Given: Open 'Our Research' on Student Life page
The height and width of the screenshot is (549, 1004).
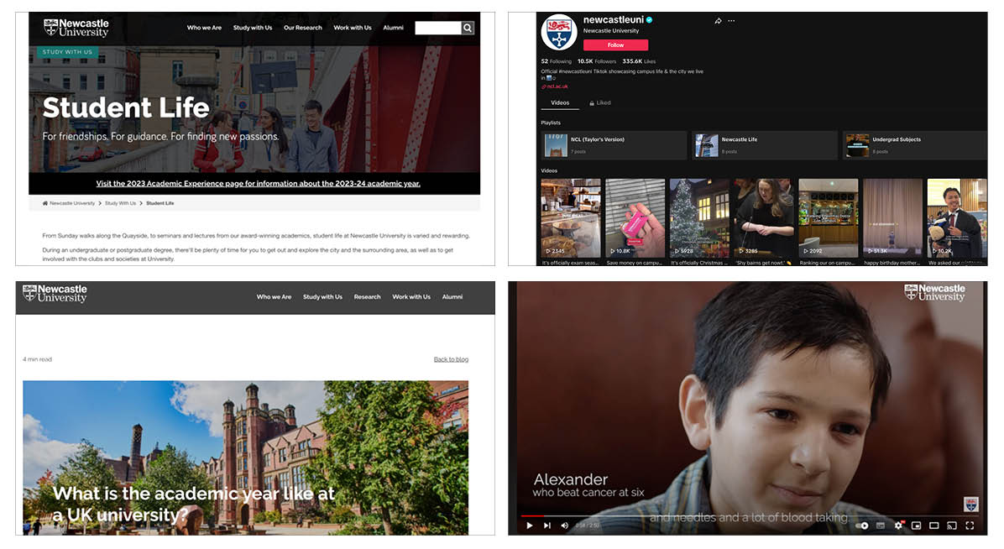Looking at the screenshot, I should [303, 28].
